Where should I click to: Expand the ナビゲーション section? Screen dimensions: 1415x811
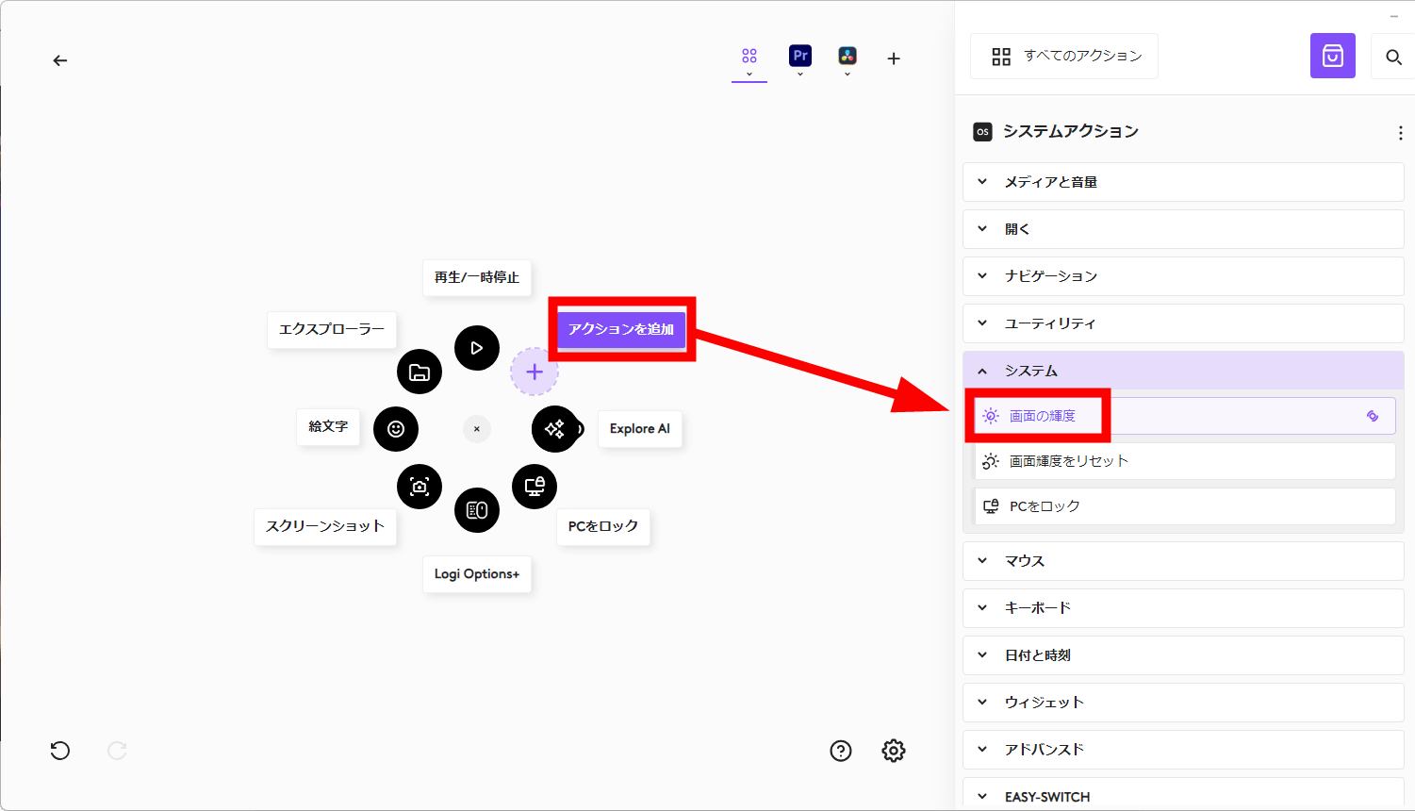tap(1183, 276)
